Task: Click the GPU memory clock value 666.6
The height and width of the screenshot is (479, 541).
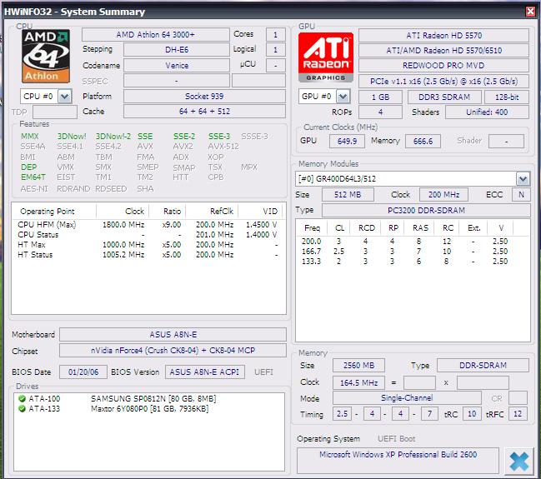Action: point(423,142)
